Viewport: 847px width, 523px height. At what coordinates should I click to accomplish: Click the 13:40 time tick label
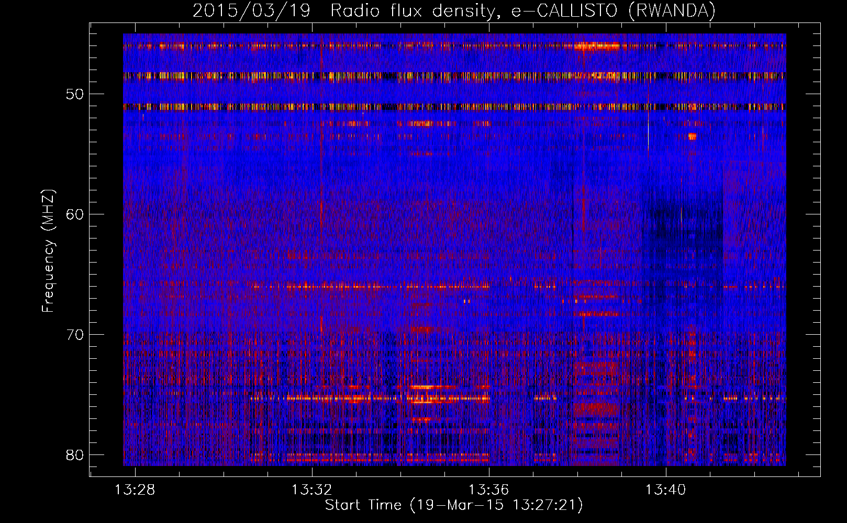665,490
